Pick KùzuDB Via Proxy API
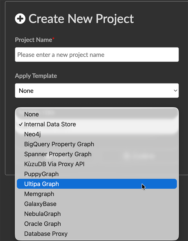The height and width of the screenshot is (241, 188). (54, 164)
